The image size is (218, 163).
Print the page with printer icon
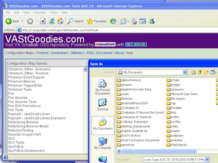click(134, 21)
